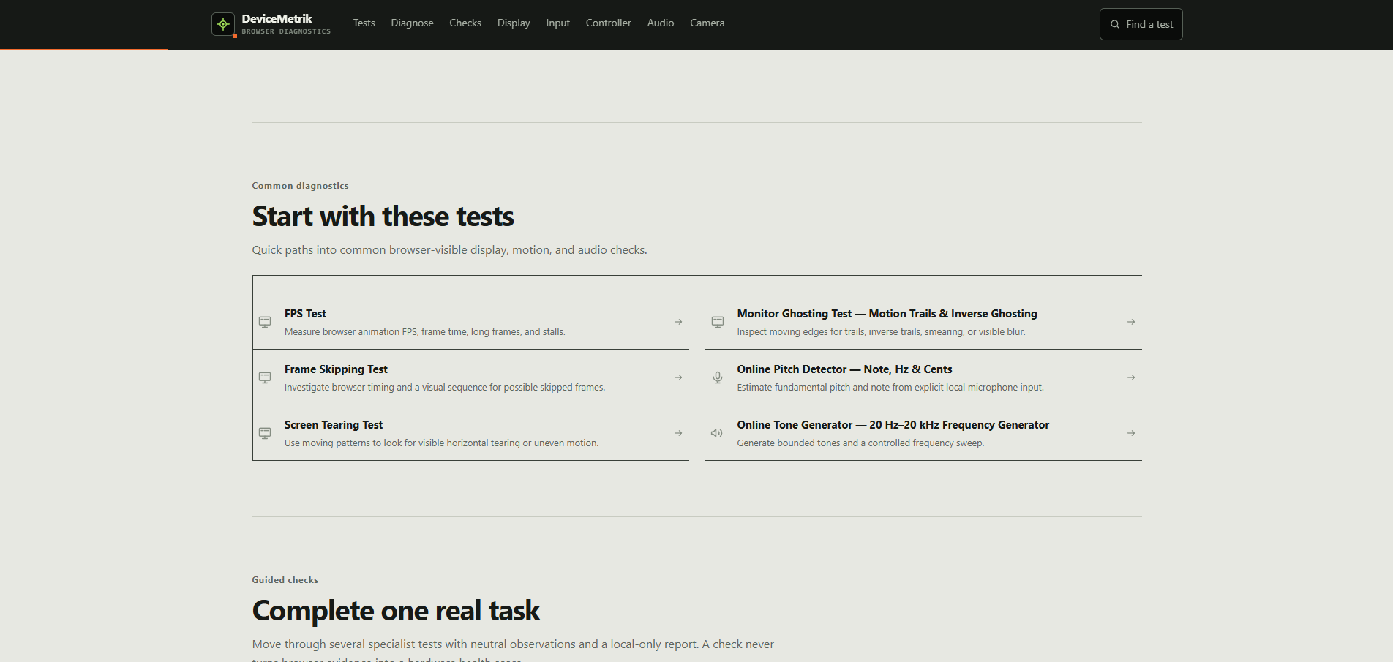The height and width of the screenshot is (662, 1393).
Task: Click the Find a test search button
Action: (x=1141, y=24)
